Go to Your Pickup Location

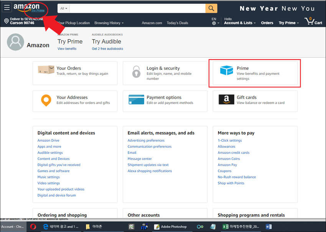[x=74, y=23]
